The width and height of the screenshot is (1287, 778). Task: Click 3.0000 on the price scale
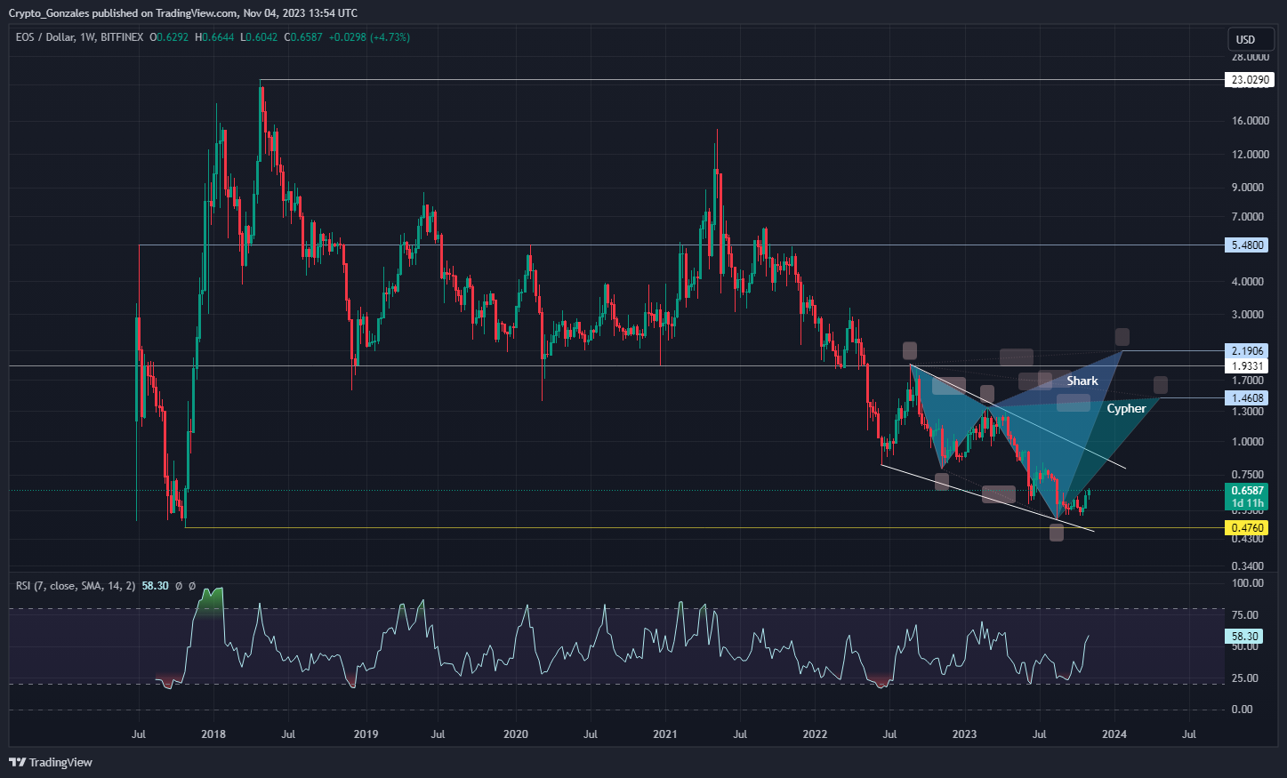[x=1248, y=315]
